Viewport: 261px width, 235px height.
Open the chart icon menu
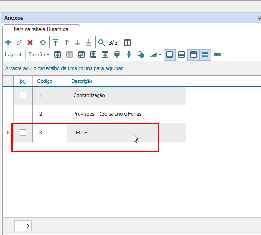point(155,55)
